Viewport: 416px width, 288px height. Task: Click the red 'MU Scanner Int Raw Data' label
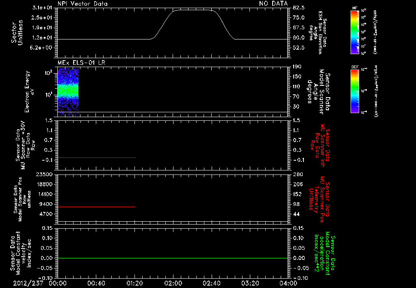pyautogui.click(x=320, y=145)
